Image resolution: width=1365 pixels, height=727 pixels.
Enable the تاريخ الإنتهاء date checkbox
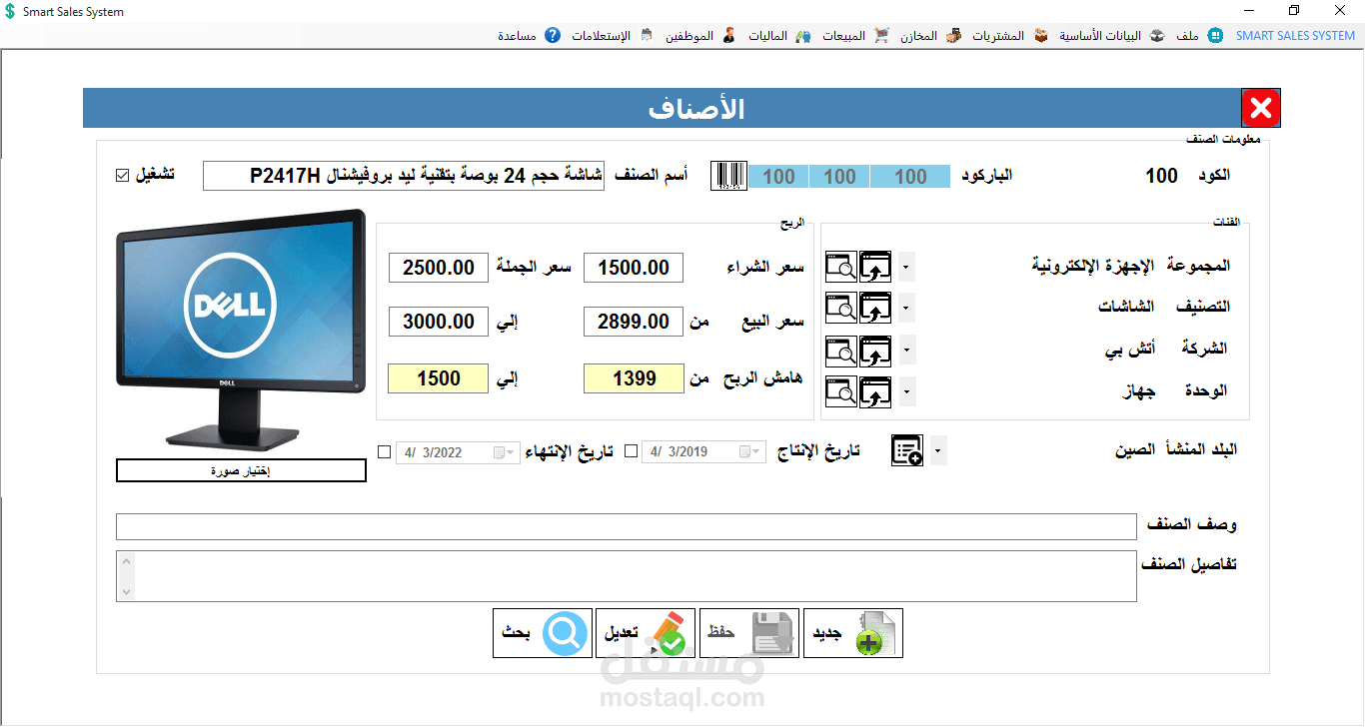point(385,451)
